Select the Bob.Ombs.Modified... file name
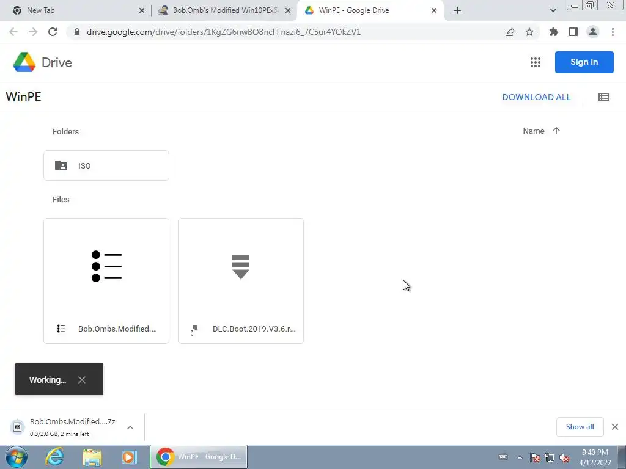 point(117,329)
